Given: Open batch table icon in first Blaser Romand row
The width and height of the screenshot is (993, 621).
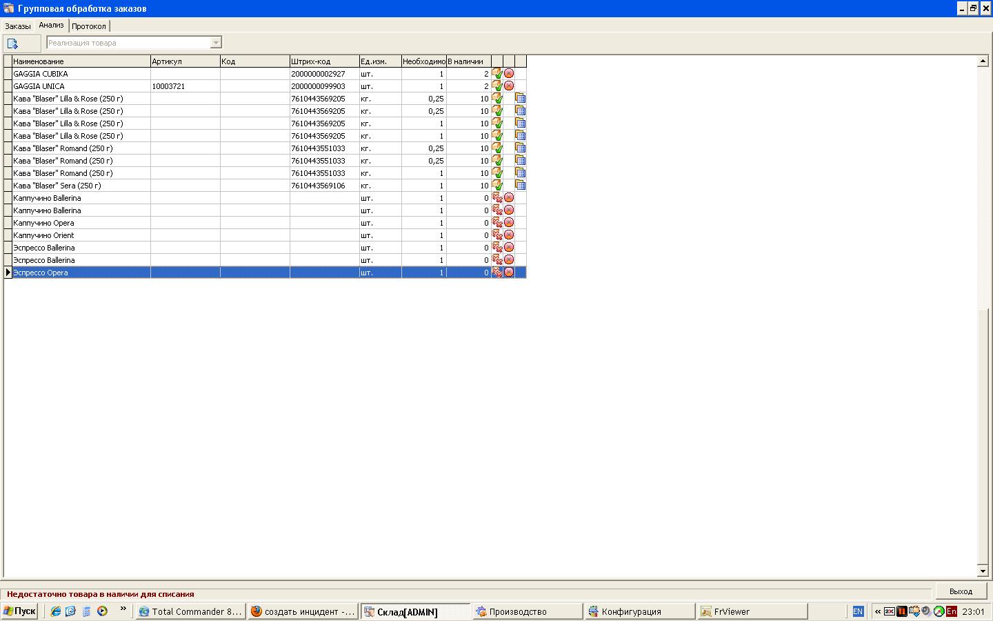Looking at the screenshot, I should coord(521,148).
